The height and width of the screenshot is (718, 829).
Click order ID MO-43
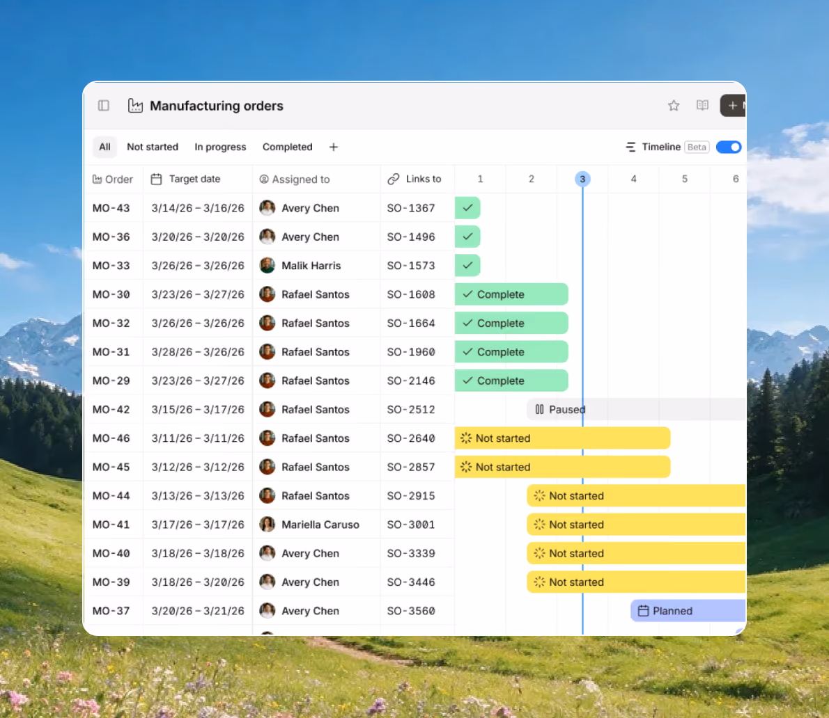click(x=111, y=208)
